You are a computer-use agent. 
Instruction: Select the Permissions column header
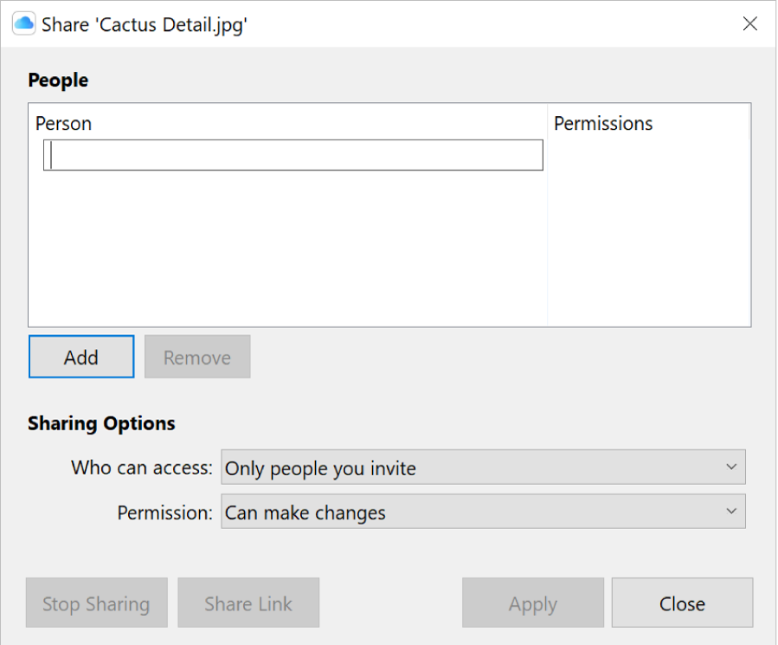click(603, 124)
